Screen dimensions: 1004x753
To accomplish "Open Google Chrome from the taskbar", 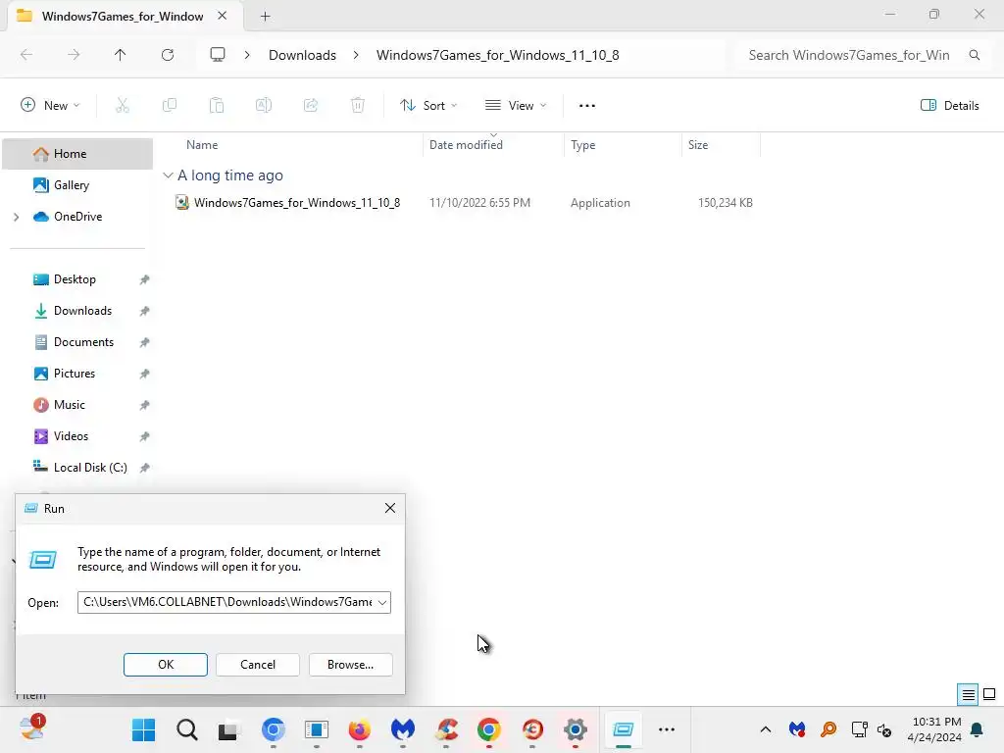I will click(x=489, y=729).
